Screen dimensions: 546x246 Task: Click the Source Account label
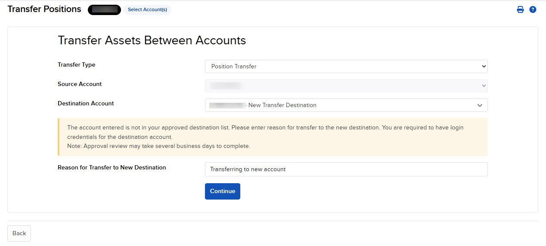pyautogui.click(x=80, y=84)
